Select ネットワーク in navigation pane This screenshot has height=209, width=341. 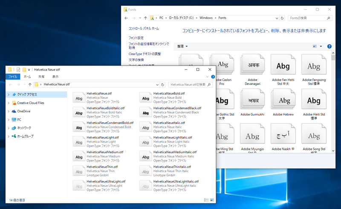pos(24,128)
